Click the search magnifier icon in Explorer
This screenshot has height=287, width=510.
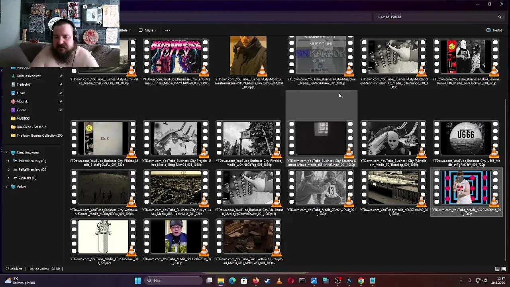coord(500,17)
